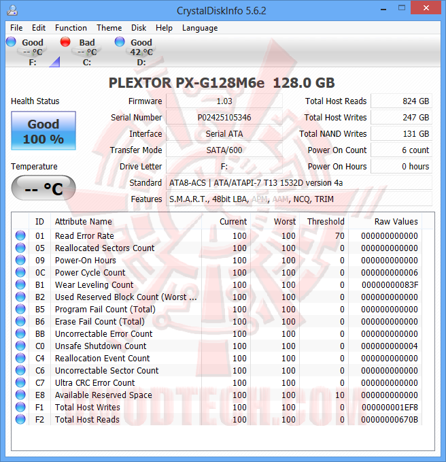Click status orb of Reallocated Sectors Count row

point(20,248)
